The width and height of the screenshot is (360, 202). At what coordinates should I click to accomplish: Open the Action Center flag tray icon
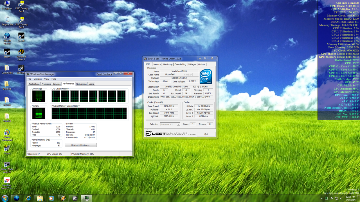click(x=332, y=198)
